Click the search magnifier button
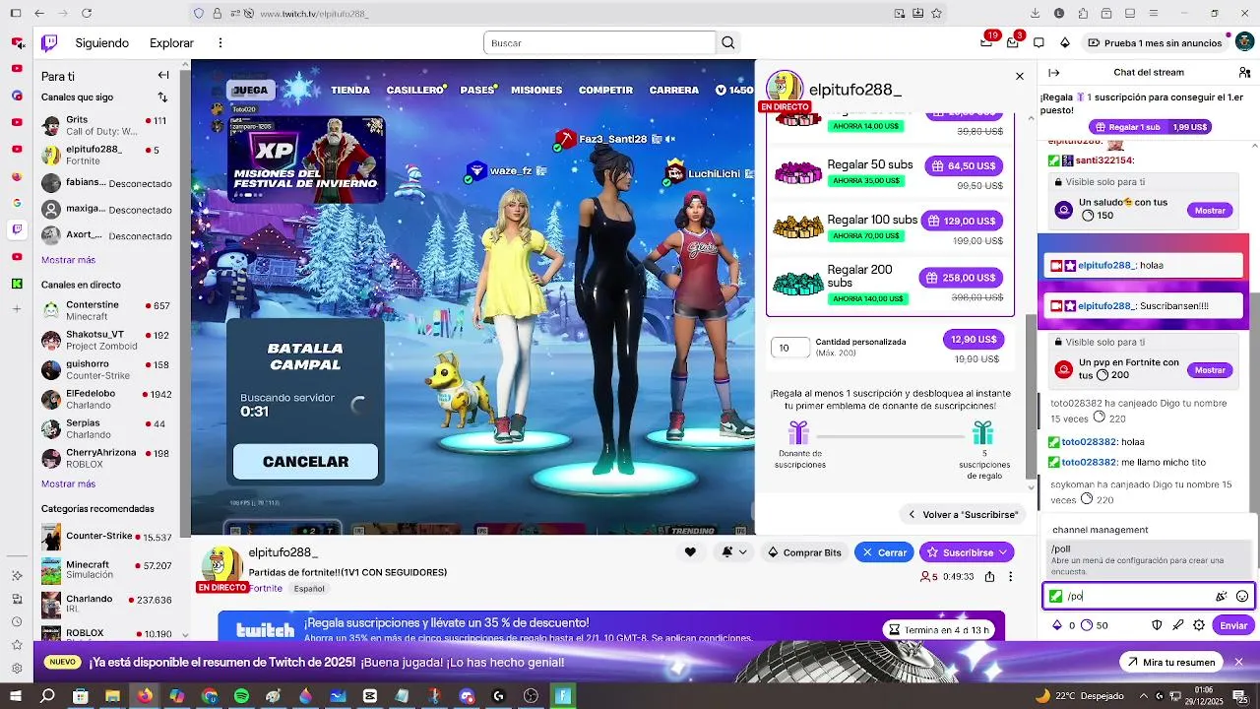 pos(728,43)
